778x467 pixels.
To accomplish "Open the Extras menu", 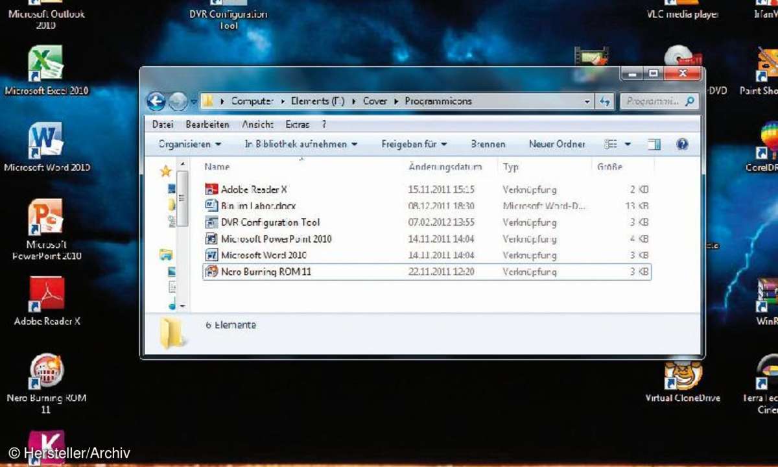I will click(x=298, y=125).
